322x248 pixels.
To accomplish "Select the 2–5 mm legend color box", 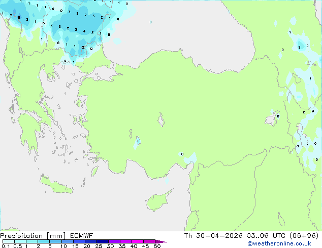I will click(x=44, y=241).
